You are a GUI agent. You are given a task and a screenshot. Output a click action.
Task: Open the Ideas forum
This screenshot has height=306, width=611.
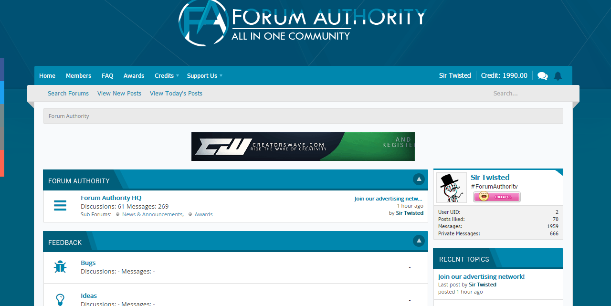[89, 295]
